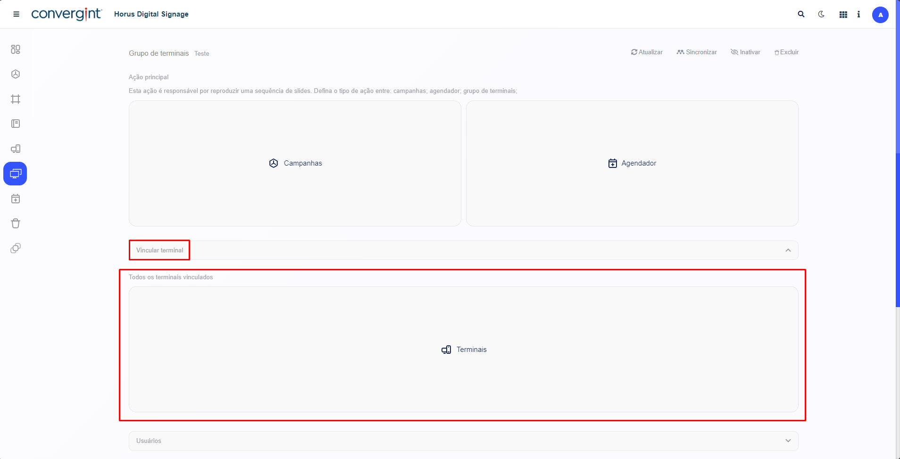Select the Campanhas action card
The height and width of the screenshot is (459, 900).
(295, 163)
